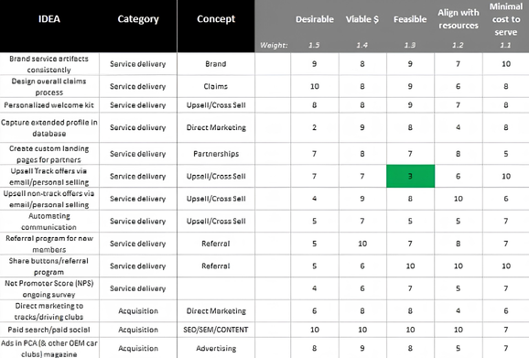Viewport: 529px width, 358px height.
Task: Click 'Brand service artifacts consistently' idea cell
Action: [49, 64]
